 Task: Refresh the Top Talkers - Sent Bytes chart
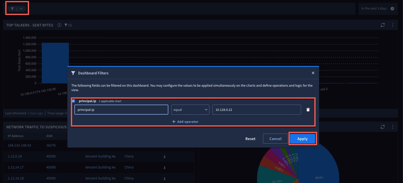tap(383, 25)
